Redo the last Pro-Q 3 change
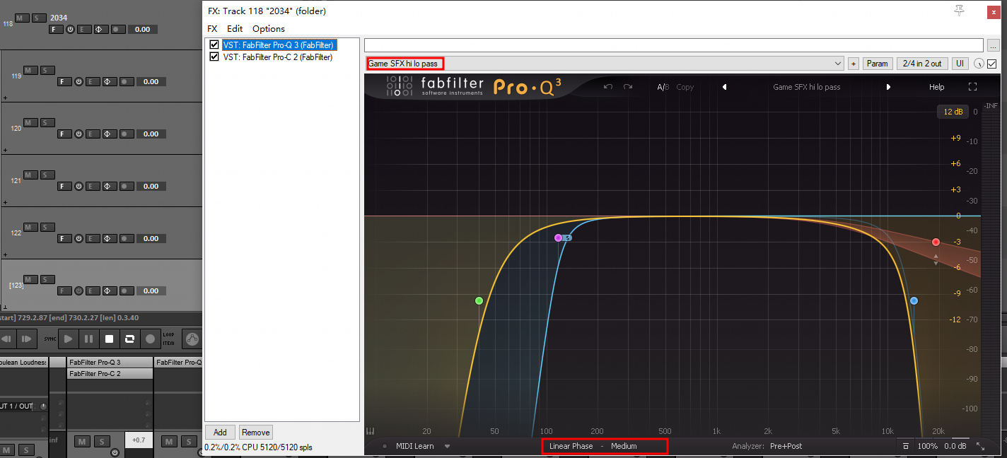Screen dimensions: 1007x458 point(628,87)
